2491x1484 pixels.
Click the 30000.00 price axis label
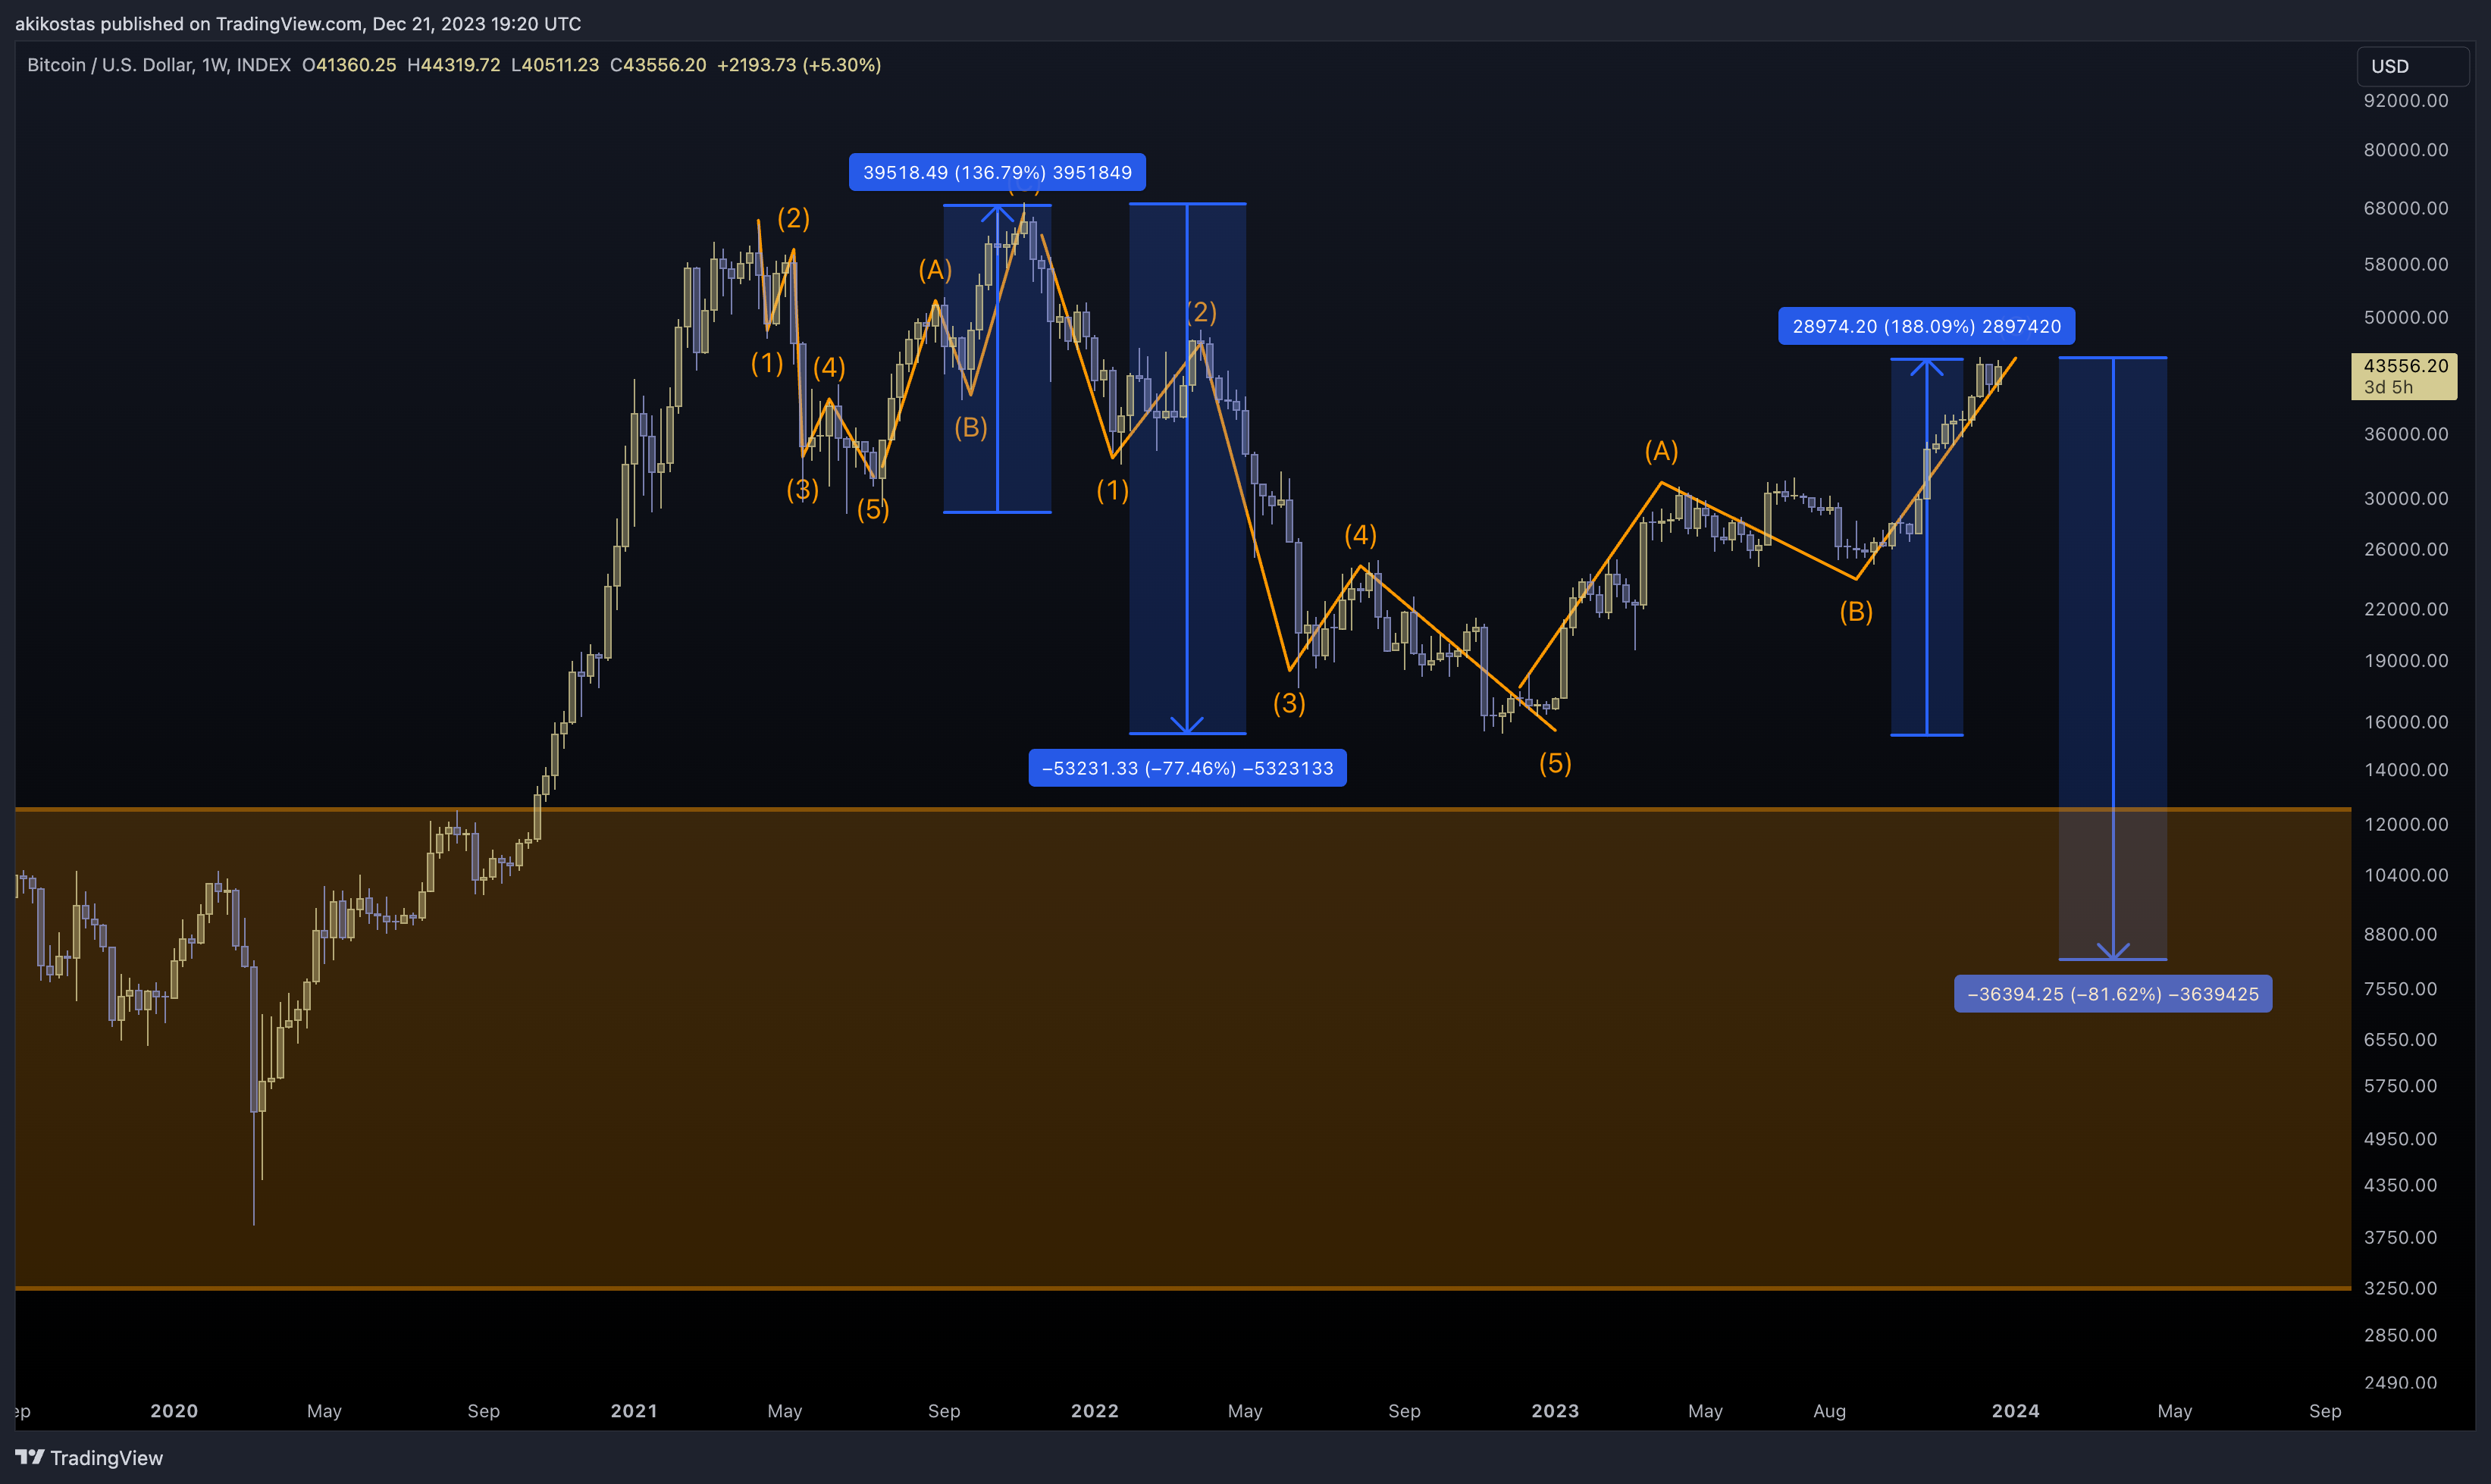click(x=2405, y=498)
